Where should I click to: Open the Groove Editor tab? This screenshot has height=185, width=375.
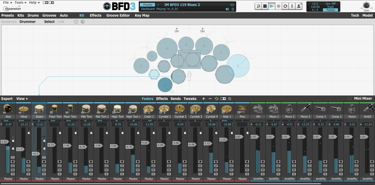pos(118,15)
